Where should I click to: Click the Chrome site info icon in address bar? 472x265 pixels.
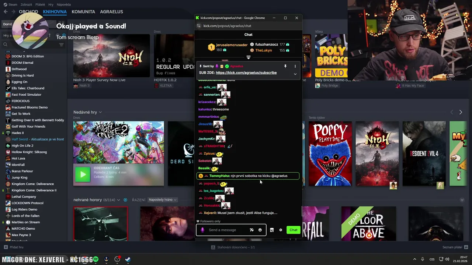click(199, 26)
